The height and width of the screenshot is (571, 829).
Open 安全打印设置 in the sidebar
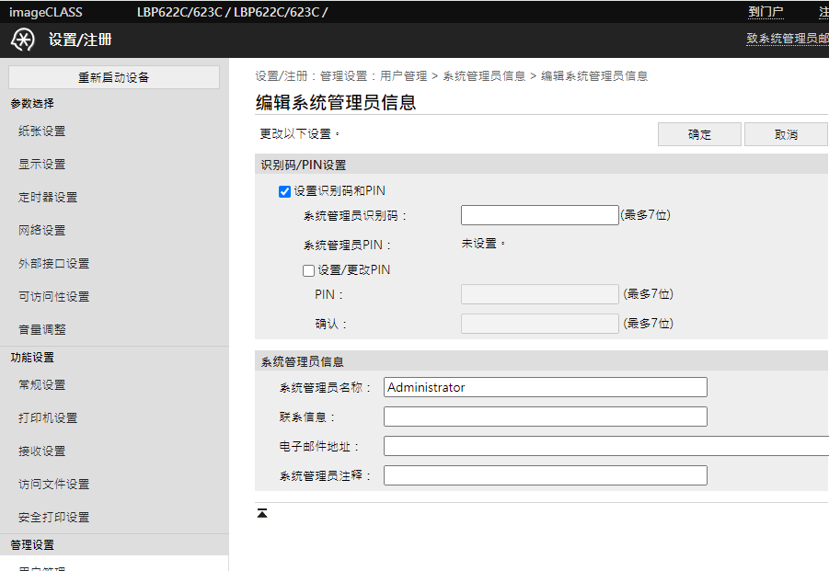[54, 517]
